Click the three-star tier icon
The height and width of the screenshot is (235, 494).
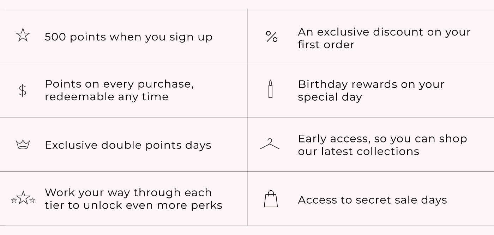(23, 198)
